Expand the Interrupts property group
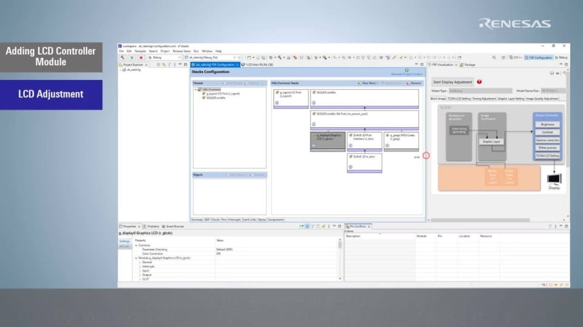The width and height of the screenshot is (583, 327). tap(140, 266)
